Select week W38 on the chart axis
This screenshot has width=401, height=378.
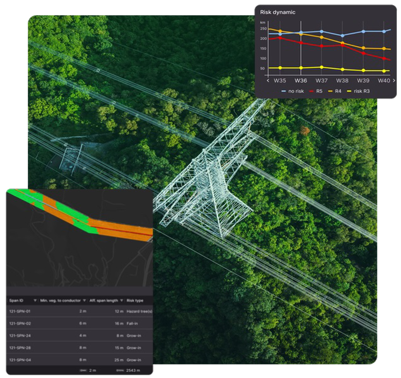[342, 80]
